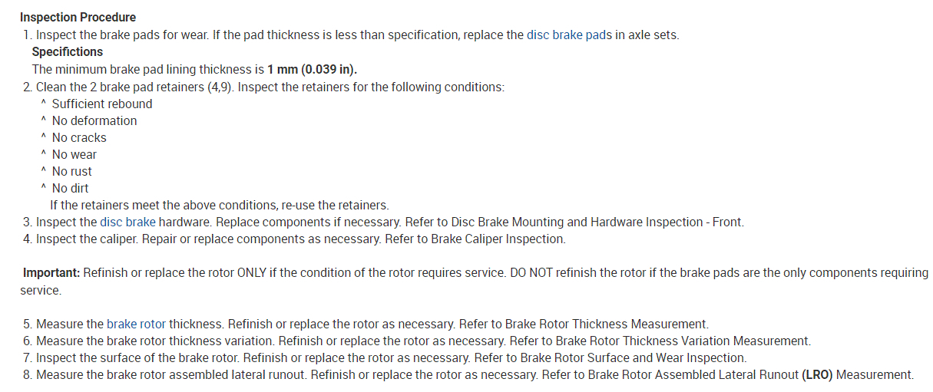The height and width of the screenshot is (392, 933).
Task: Click the bold "1 mm (0.039 in)." value
Action: pyautogui.click(x=313, y=69)
